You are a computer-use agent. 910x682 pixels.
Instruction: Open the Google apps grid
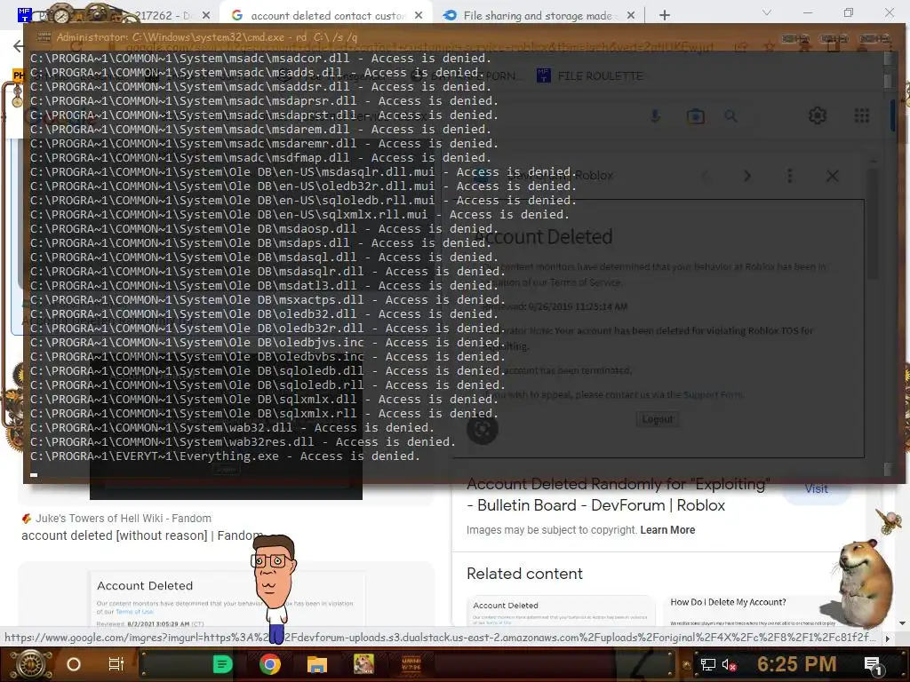(x=862, y=115)
